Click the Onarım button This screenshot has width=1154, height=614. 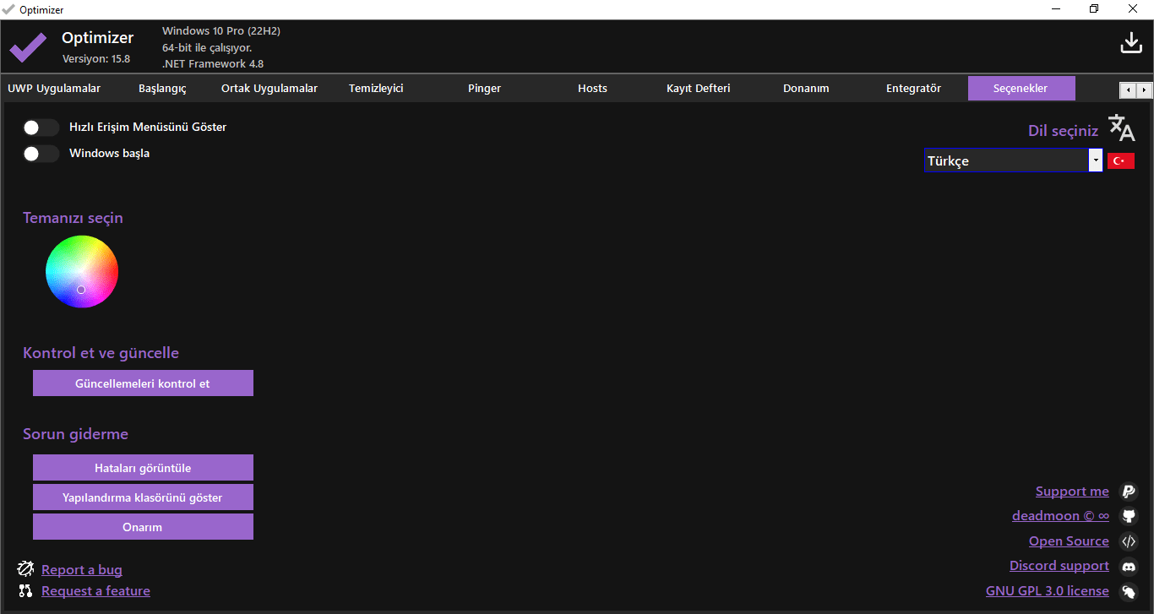143,527
